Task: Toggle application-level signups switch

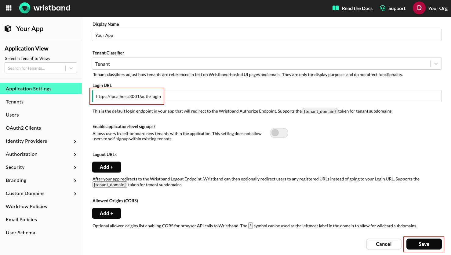Action: (x=279, y=133)
